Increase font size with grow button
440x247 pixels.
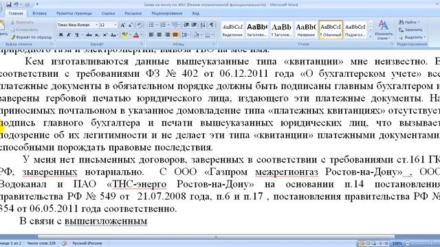(x=122, y=25)
